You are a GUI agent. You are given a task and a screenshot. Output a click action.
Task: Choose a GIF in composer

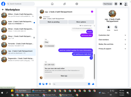(x=50, y=84)
